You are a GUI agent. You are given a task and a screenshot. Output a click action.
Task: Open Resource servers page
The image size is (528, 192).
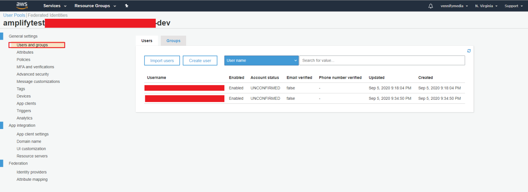tap(32, 156)
